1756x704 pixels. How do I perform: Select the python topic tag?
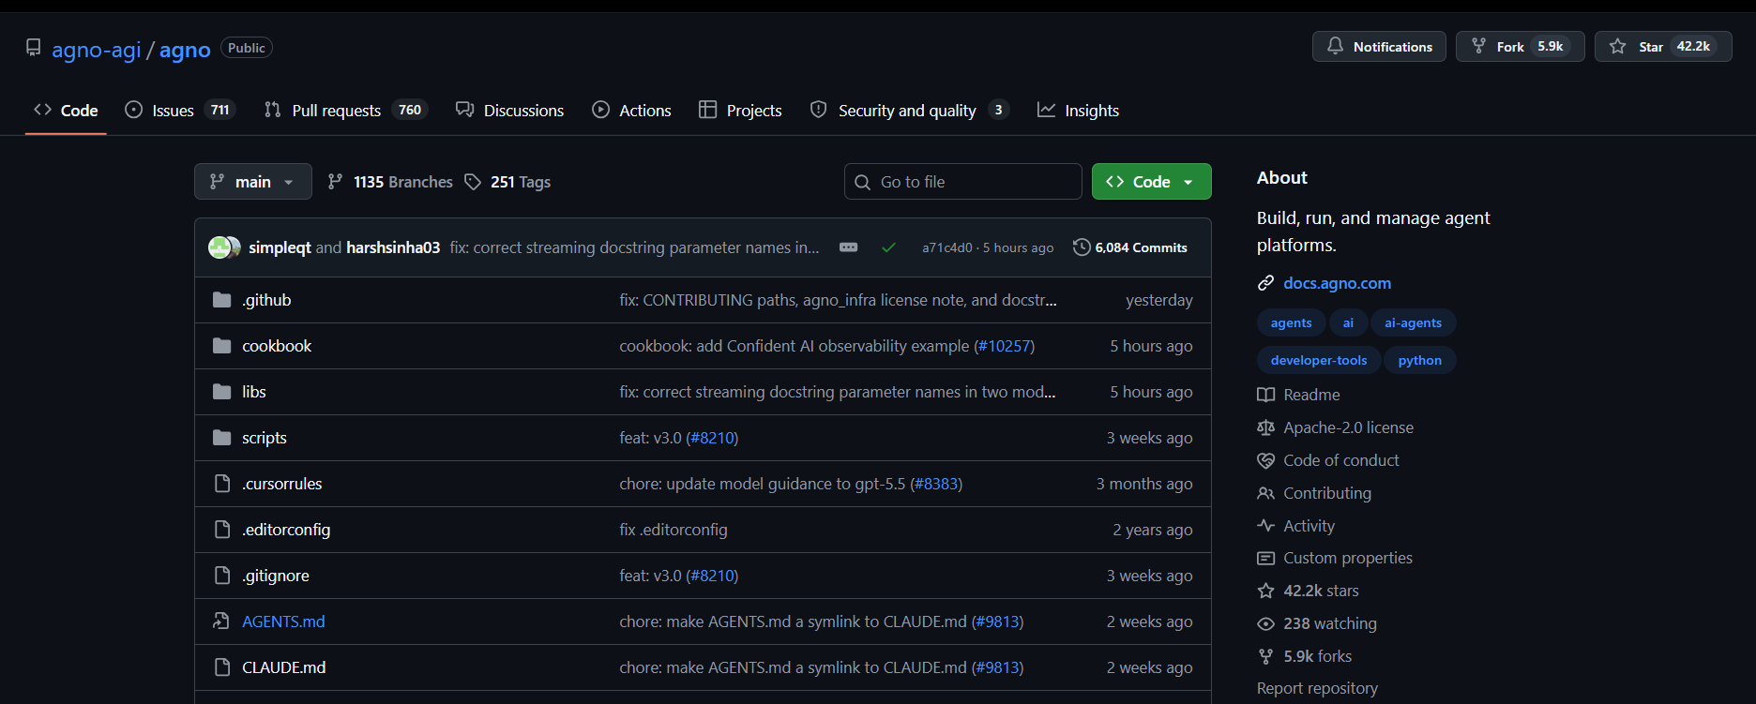1419,360
